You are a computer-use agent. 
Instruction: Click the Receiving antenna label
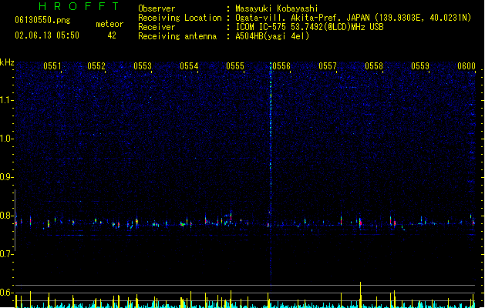coord(177,36)
